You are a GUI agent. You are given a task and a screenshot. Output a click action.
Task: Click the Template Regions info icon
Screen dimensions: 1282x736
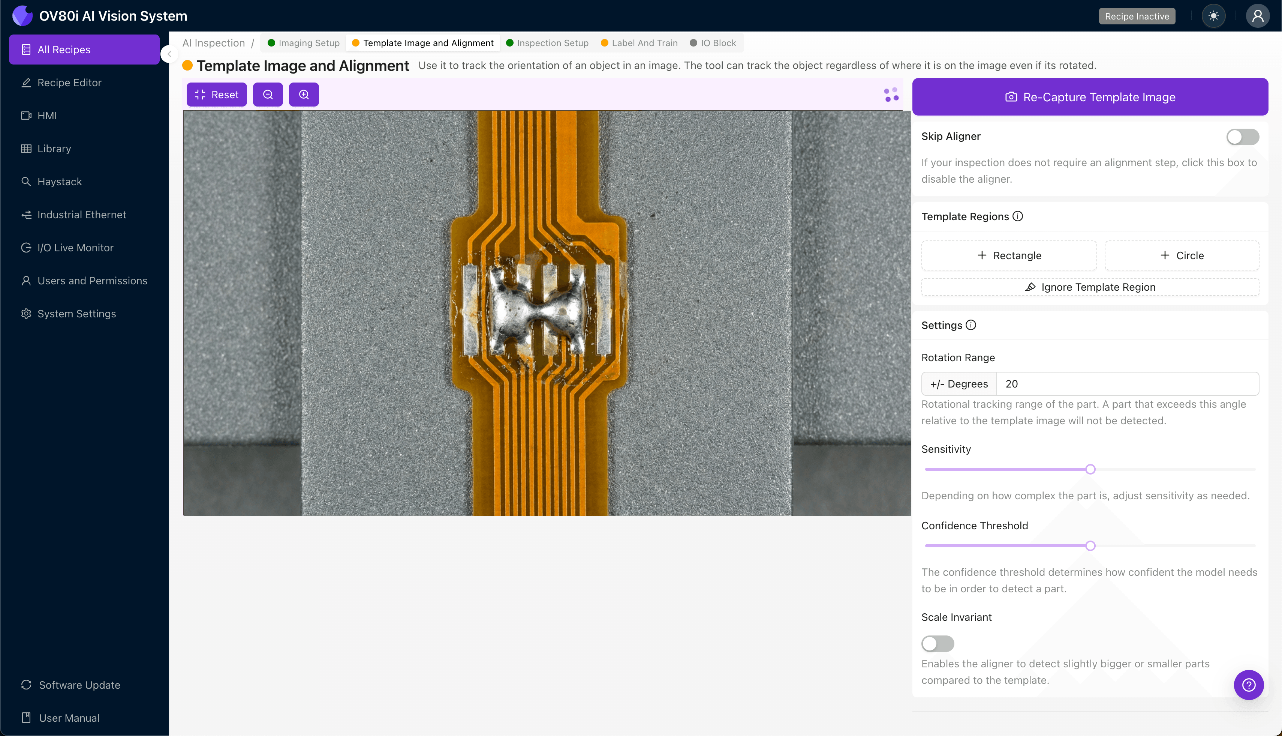click(x=1018, y=216)
